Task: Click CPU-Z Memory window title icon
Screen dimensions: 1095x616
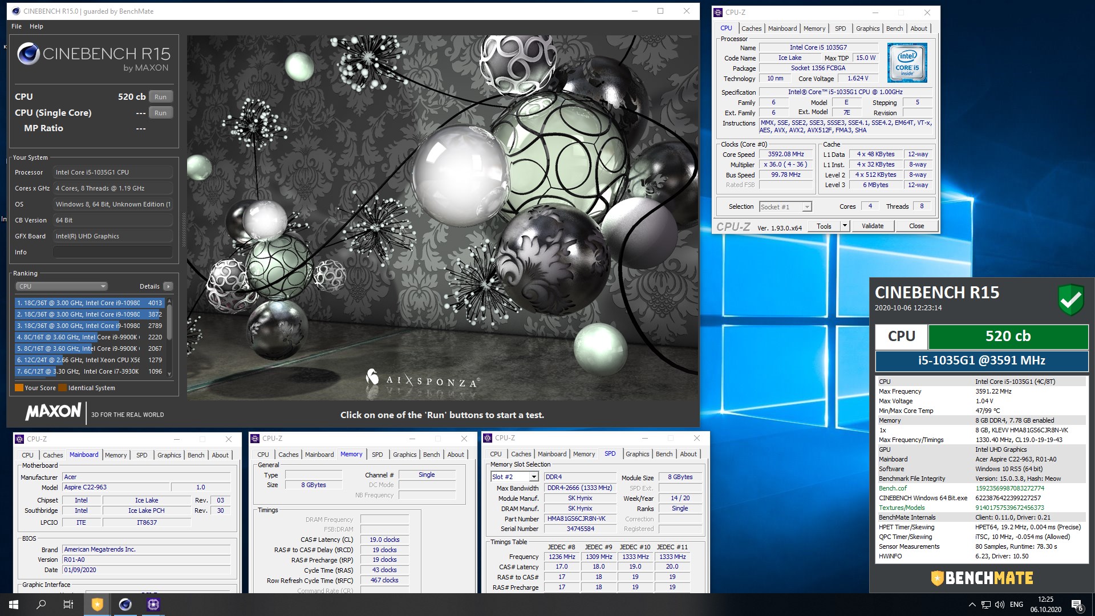Action: (255, 439)
